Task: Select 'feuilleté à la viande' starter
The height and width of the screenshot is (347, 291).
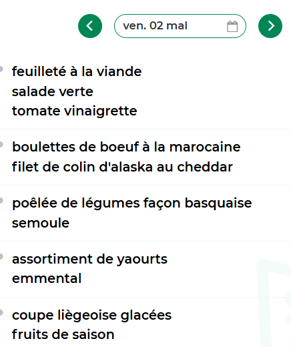Action: point(77,71)
